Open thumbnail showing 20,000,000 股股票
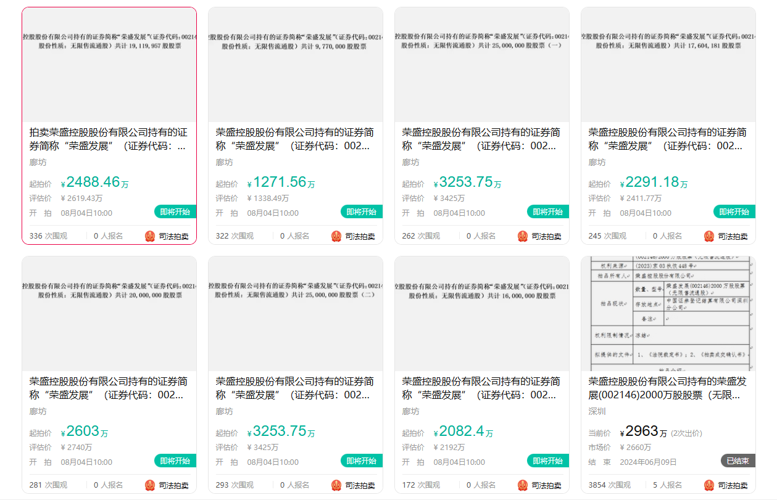This screenshot has height=500, width=777. pos(109,314)
